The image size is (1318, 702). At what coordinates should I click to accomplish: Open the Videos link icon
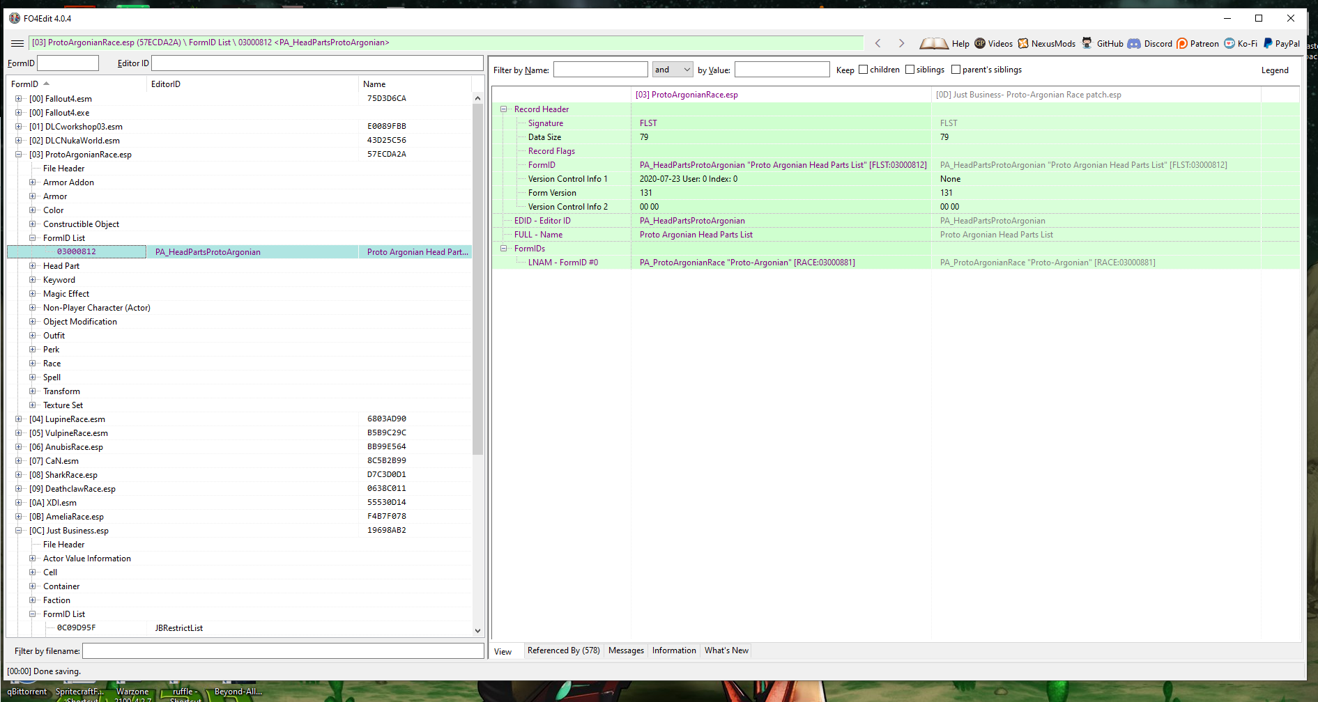(980, 43)
